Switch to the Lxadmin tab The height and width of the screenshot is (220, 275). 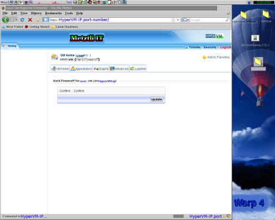point(138,68)
